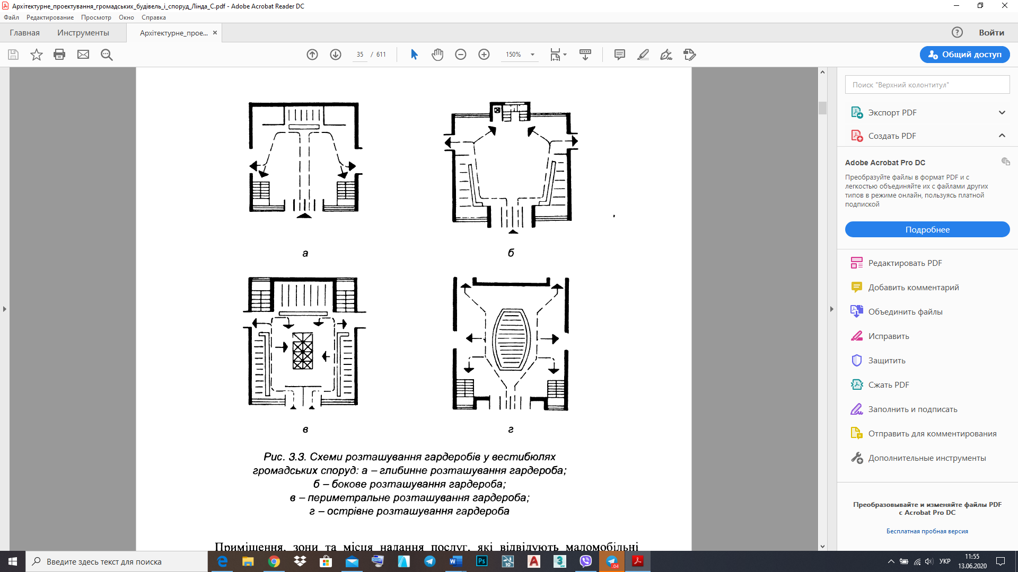Switch the УКР keyboard language

[x=945, y=561]
